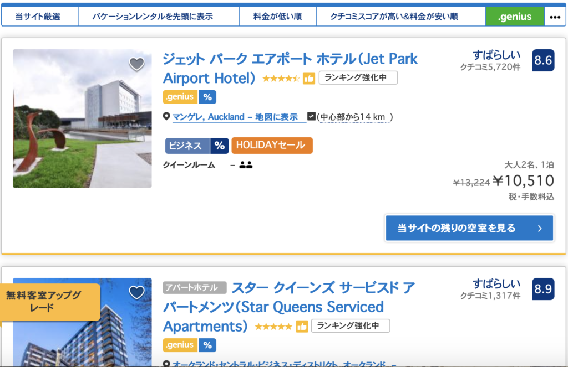Click thumbs-up icon next to Star Queens stars
Screen dimensions: 568x367
pos(302,326)
